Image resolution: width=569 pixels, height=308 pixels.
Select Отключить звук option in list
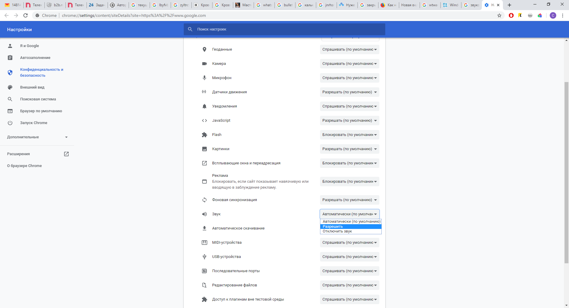coord(351,231)
